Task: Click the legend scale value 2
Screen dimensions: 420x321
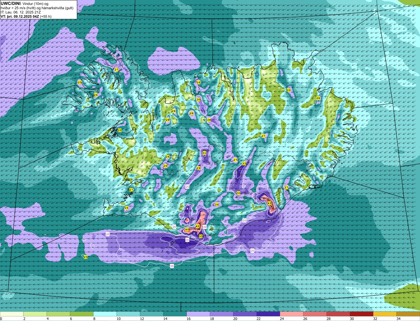Action: 24,319
